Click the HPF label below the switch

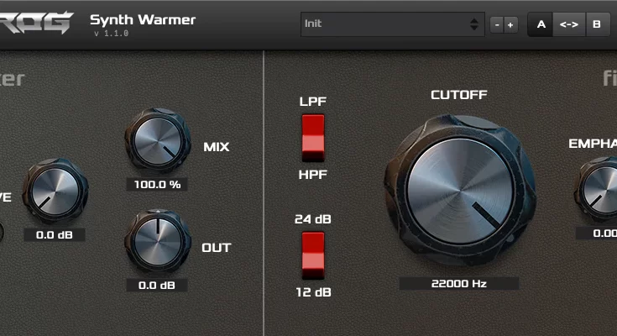[313, 175]
